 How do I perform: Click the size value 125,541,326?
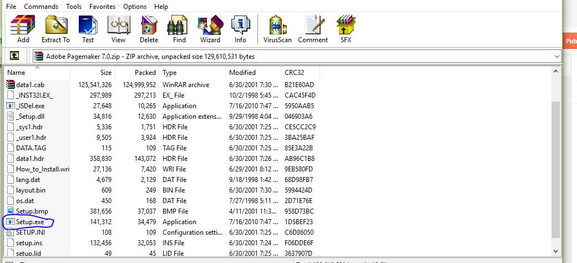95,84
